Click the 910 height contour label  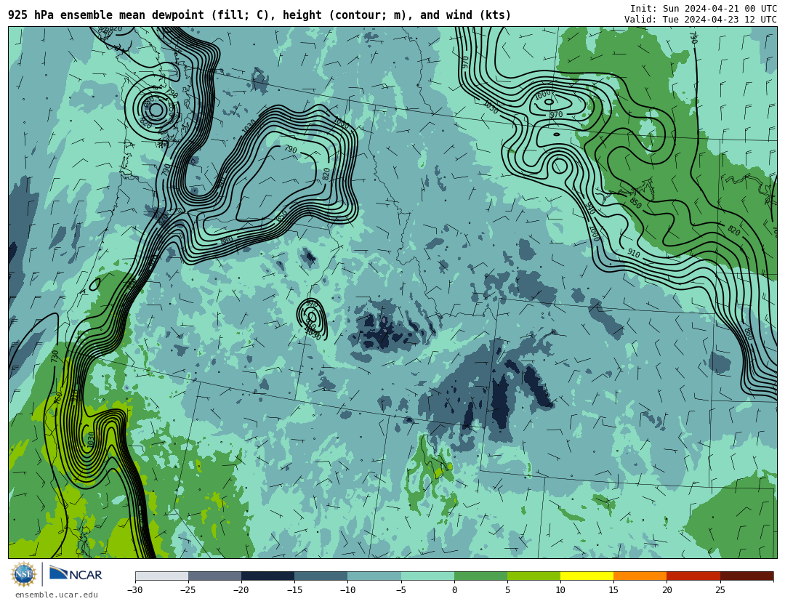point(633,254)
